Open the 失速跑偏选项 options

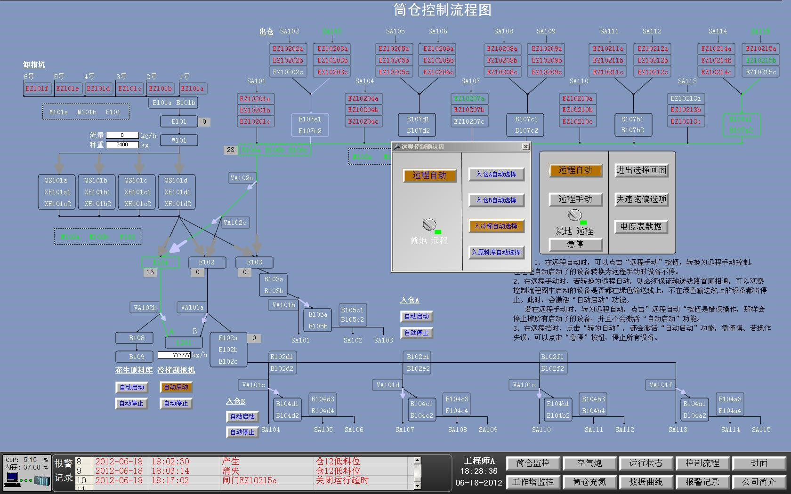(641, 199)
